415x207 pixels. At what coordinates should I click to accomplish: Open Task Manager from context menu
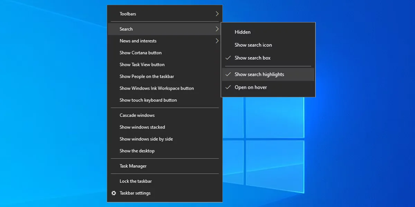coord(133,166)
